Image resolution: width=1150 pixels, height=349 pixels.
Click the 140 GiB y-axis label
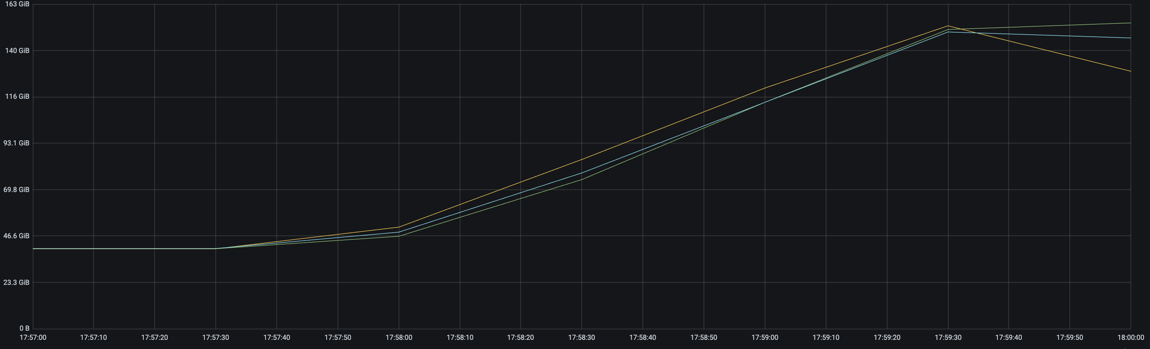(18, 51)
